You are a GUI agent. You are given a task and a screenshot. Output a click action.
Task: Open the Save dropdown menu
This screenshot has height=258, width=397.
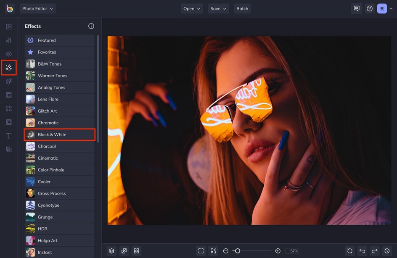tap(218, 8)
